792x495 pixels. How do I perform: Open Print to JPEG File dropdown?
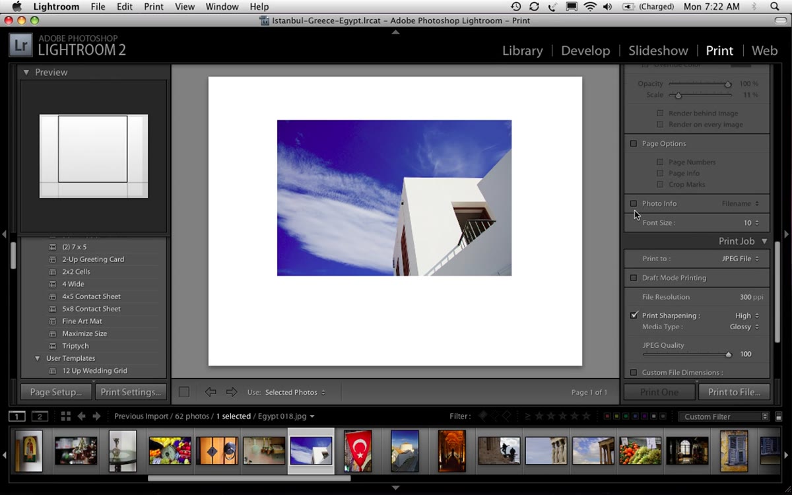click(740, 259)
